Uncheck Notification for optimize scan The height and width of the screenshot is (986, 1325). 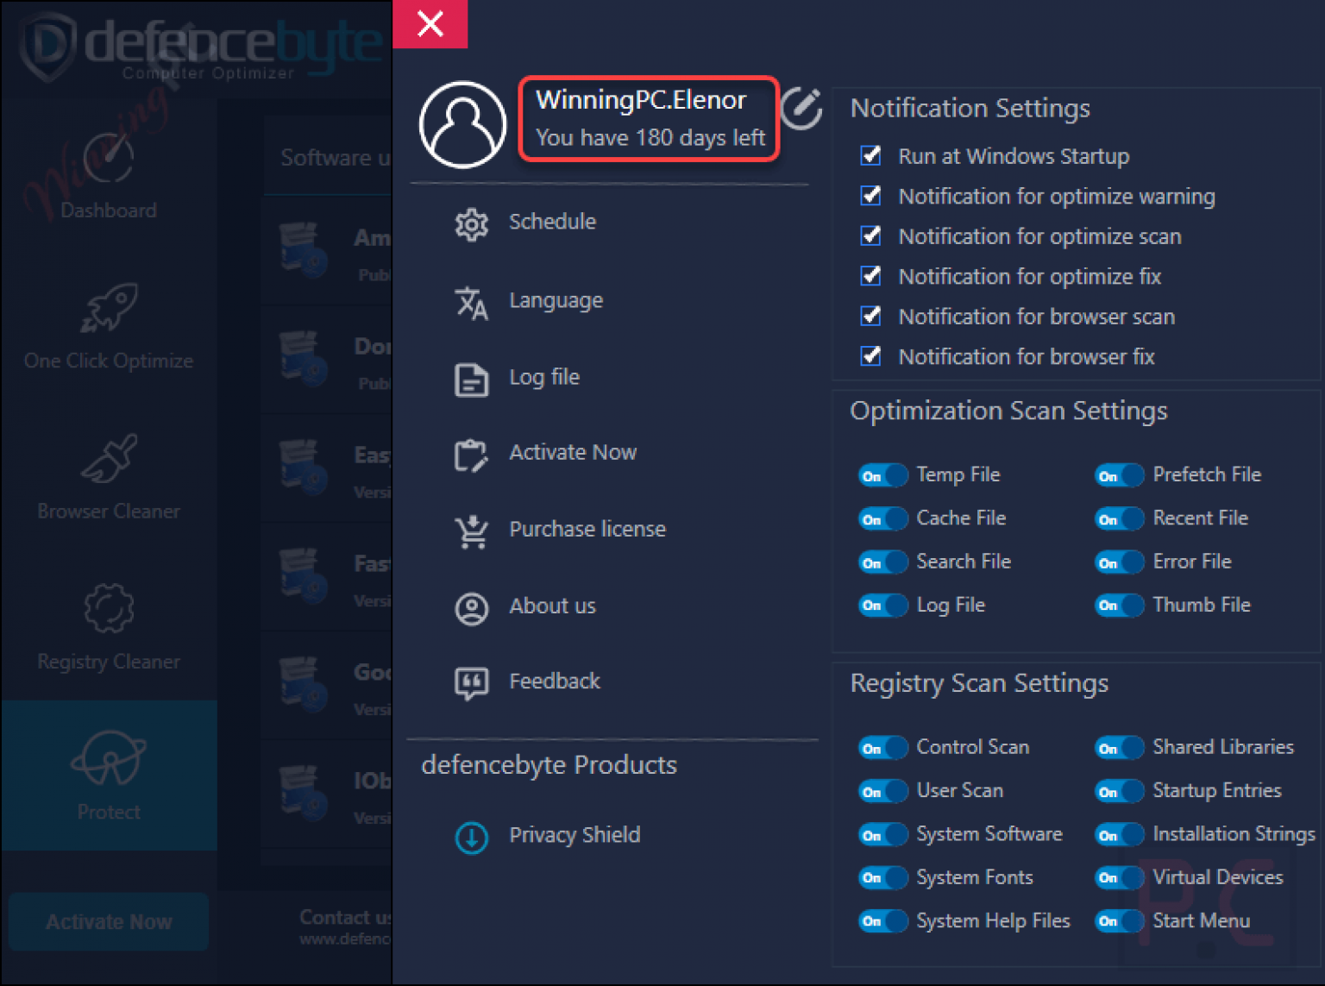tap(871, 236)
